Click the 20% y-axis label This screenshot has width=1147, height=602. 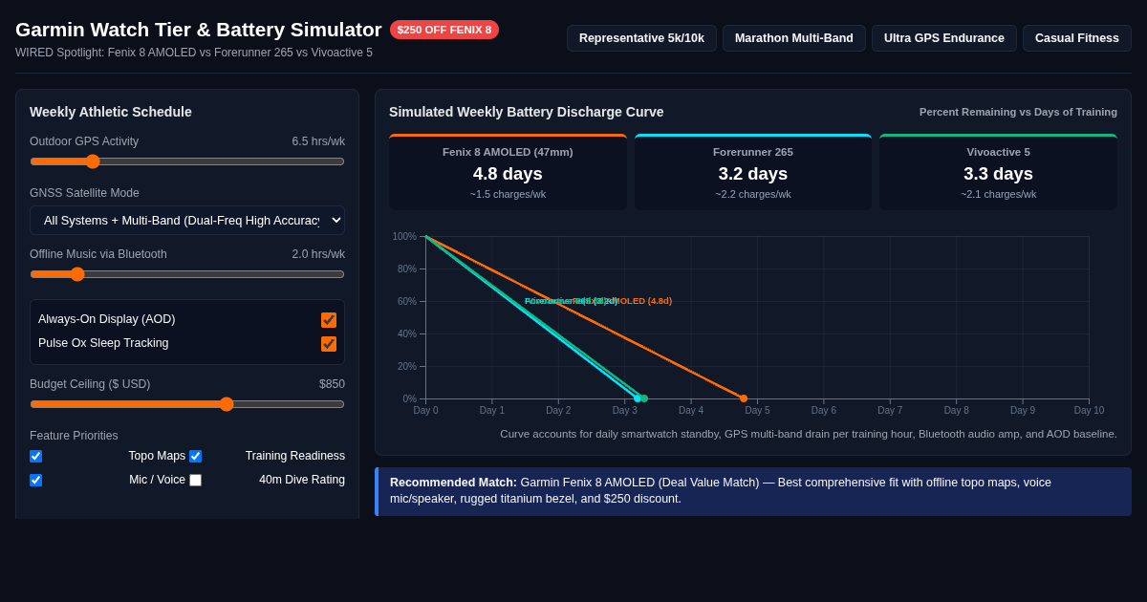(x=407, y=366)
